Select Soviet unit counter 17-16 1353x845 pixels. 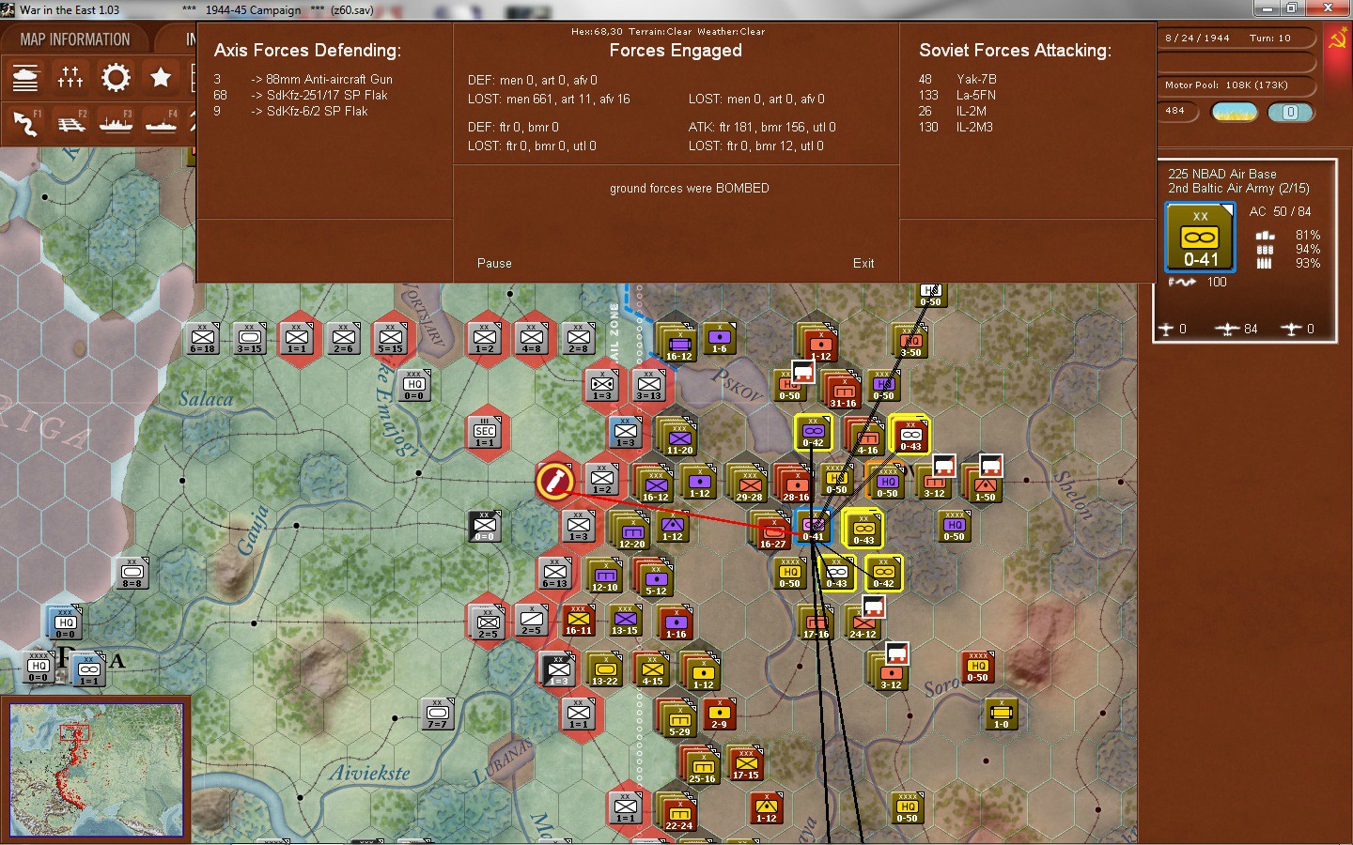coord(816,622)
